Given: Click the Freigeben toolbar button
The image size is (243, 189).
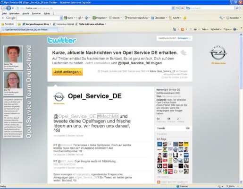Looking at the screenshot, I should tap(100, 18).
